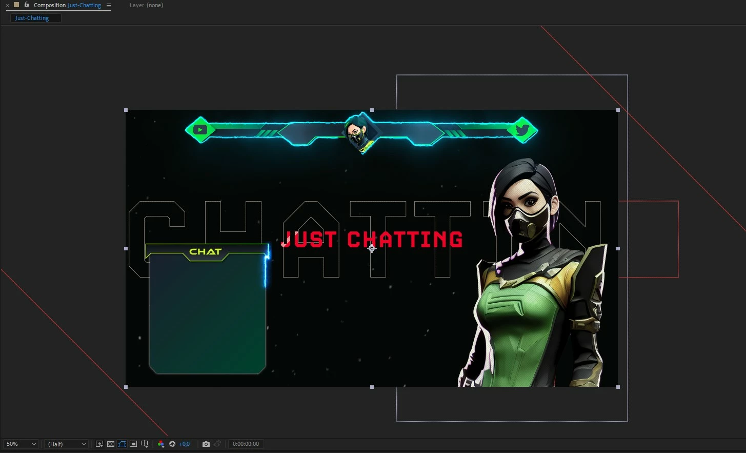Image resolution: width=746 pixels, height=453 pixels.
Task: Click the composition label color swatch
Action: pyautogui.click(x=16, y=5)
